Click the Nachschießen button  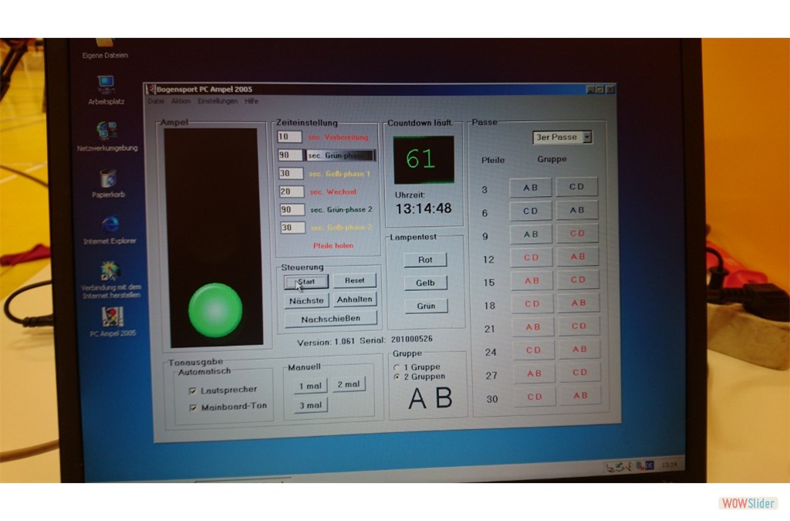coord(330,318)
